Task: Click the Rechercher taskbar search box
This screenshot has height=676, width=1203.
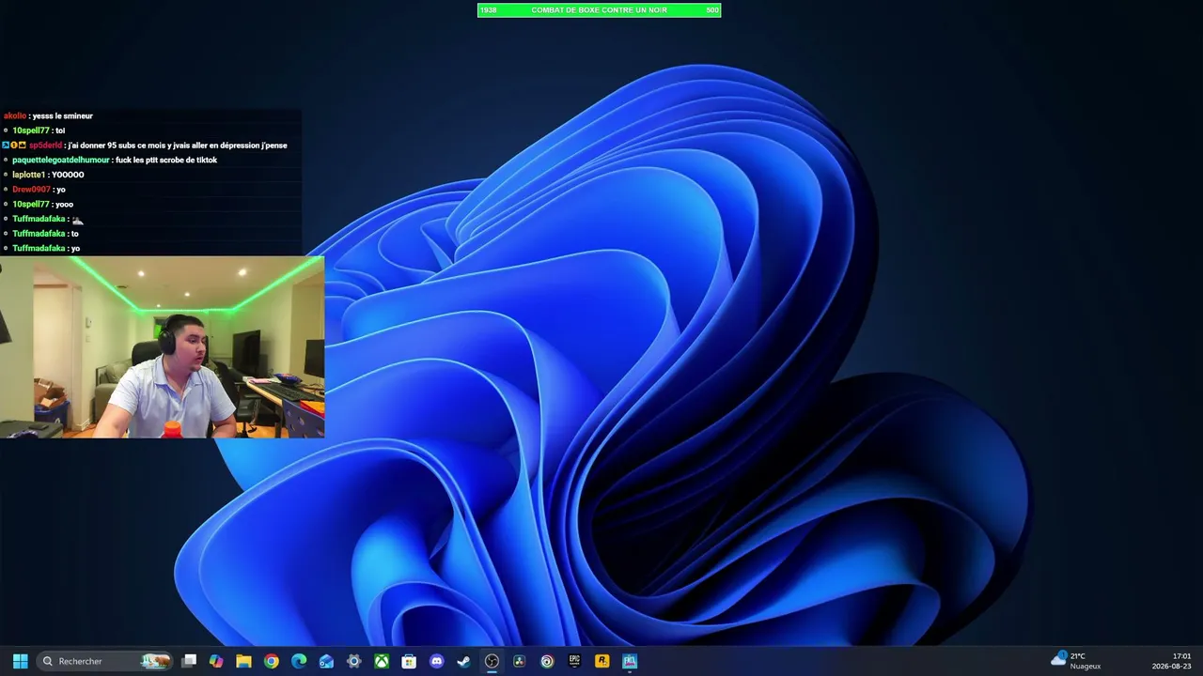Action: 105,661
